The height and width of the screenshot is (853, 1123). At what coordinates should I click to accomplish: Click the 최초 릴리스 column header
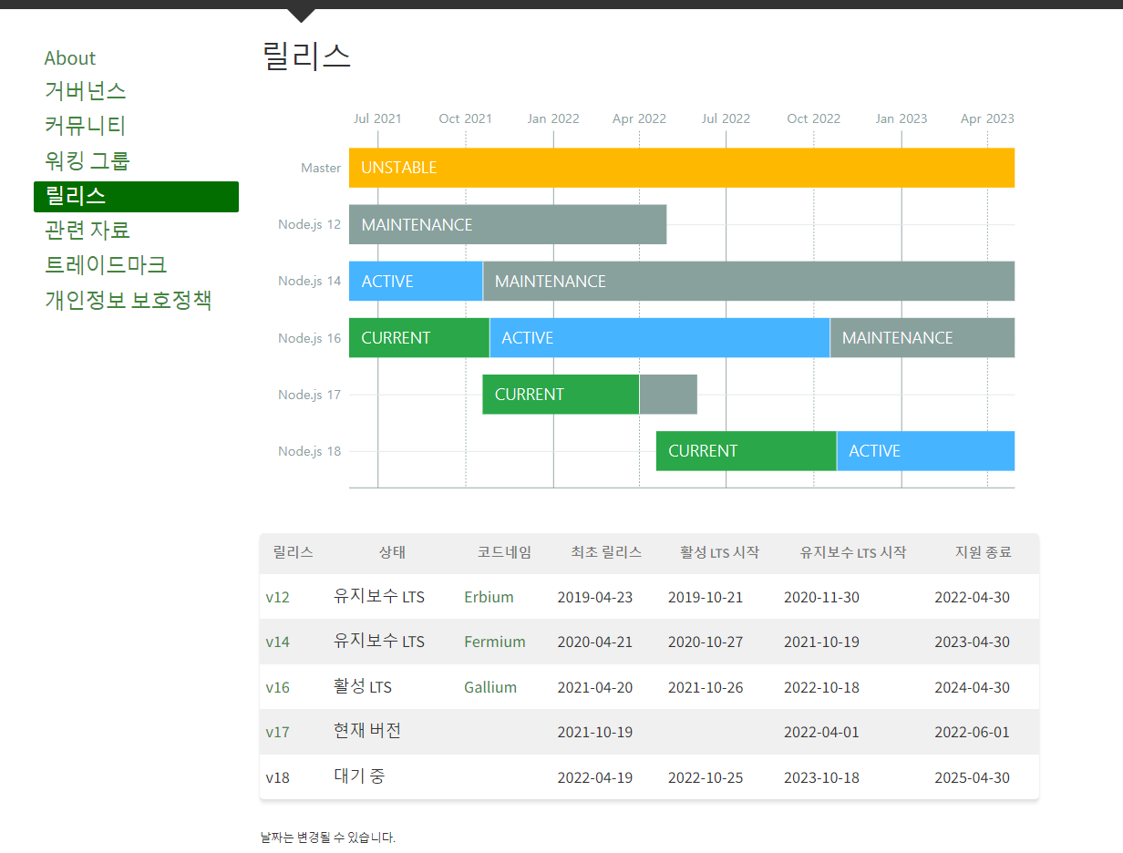point(606,552)
